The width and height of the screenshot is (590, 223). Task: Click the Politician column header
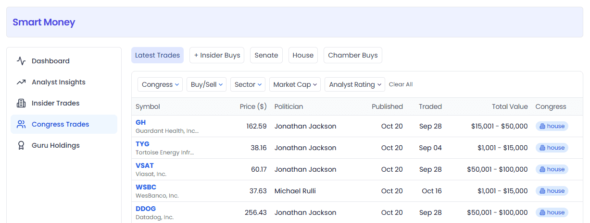[289, 106]
